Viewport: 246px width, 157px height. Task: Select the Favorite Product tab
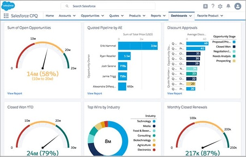pyautogui.click(x=208, y=16)
